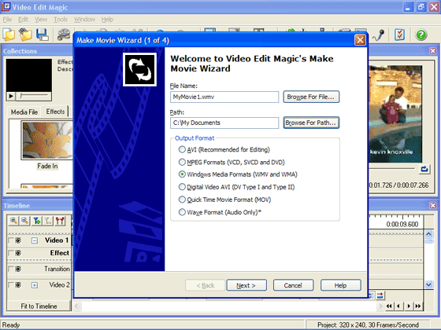Click Zoom Out on timeline toolbar
This screenshot has width=441, height=330.
point(24,221)
